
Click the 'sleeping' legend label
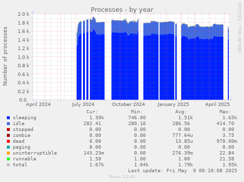pyautogui.click(x=25, y=118)
